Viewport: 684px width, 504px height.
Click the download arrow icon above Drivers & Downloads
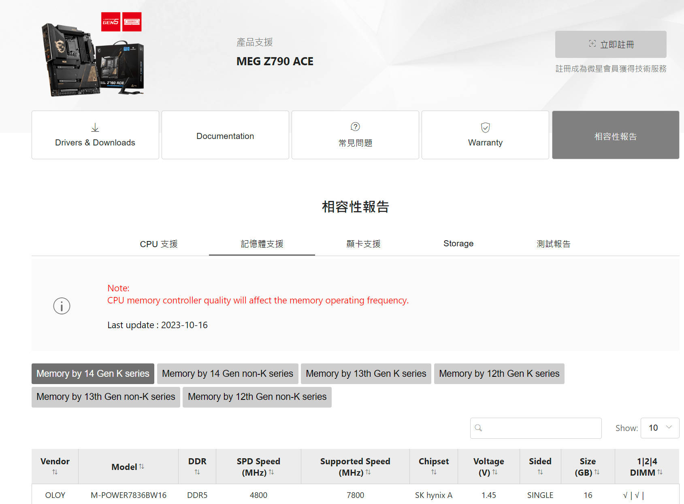pos(95,128)
